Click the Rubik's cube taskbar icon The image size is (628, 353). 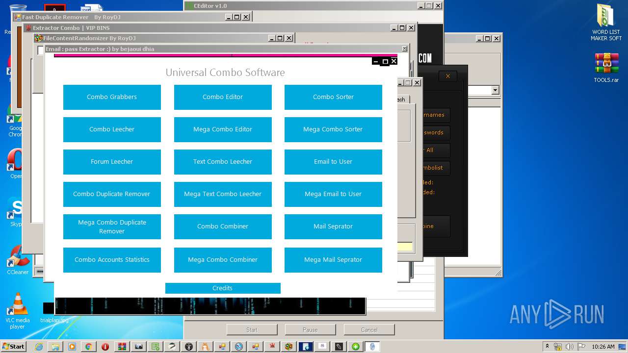[289, 347]
